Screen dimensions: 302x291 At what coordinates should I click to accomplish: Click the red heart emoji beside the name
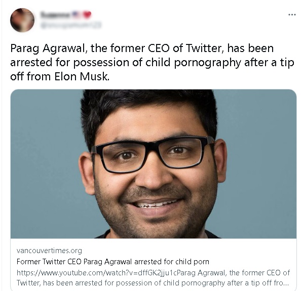click(x=87, y=15)
